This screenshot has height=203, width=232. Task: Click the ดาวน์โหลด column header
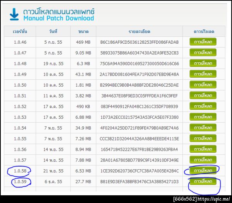pos(204,31)
